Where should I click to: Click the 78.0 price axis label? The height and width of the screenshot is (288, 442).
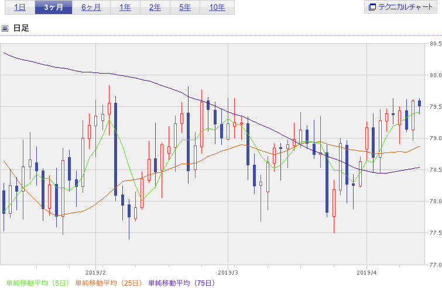tap(436, 202)
